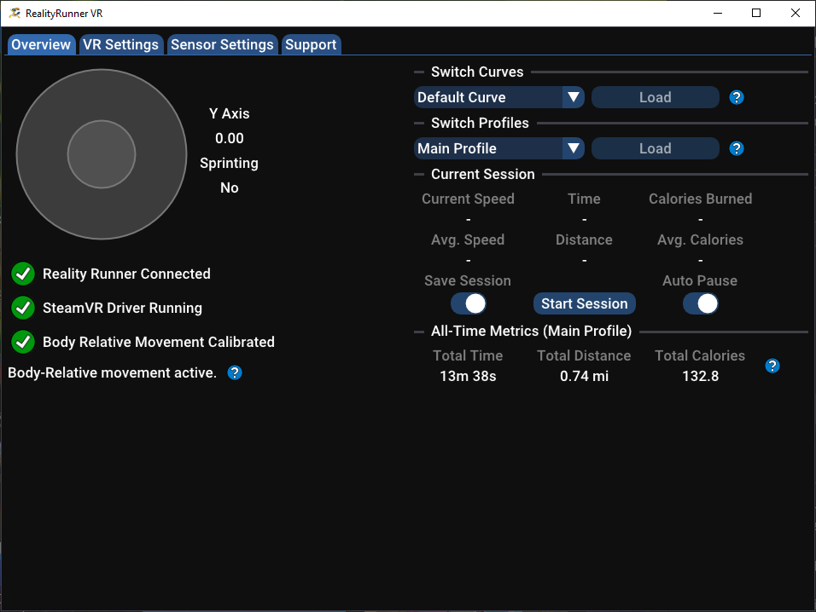Click the Current Speed label
Screen dimensions: 816x612
[x=468, y=199]
